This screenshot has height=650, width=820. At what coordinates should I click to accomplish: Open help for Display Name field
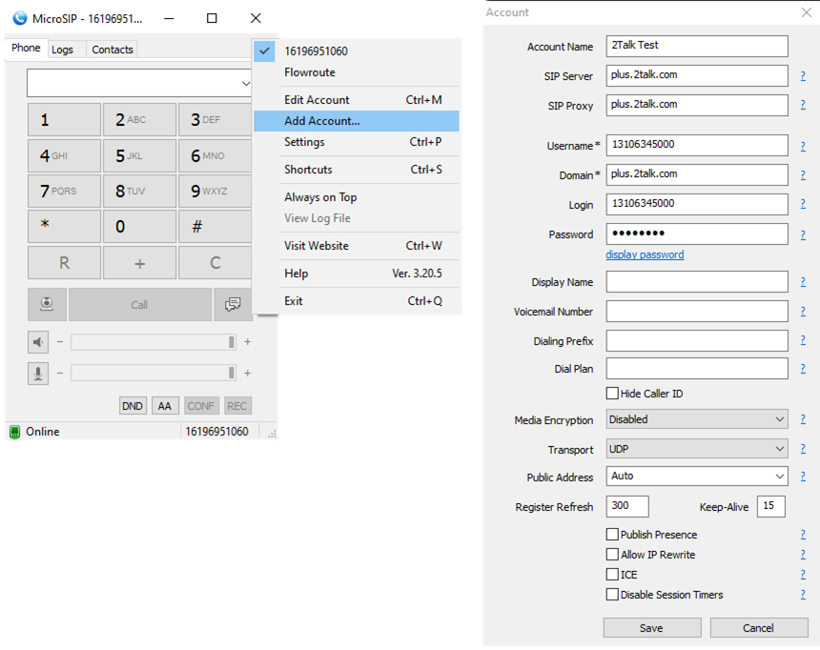[803, 282]
